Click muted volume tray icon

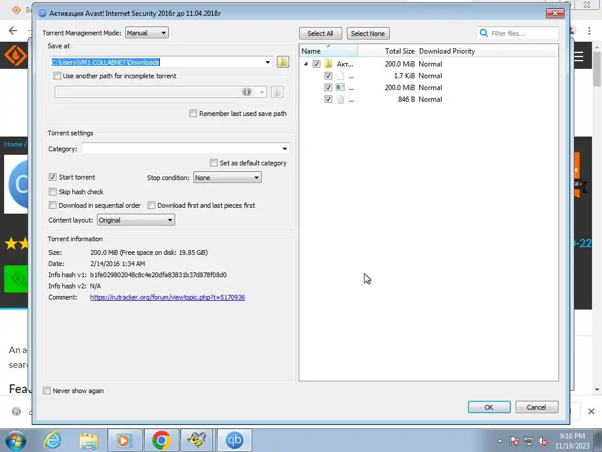tap(543, 441)
